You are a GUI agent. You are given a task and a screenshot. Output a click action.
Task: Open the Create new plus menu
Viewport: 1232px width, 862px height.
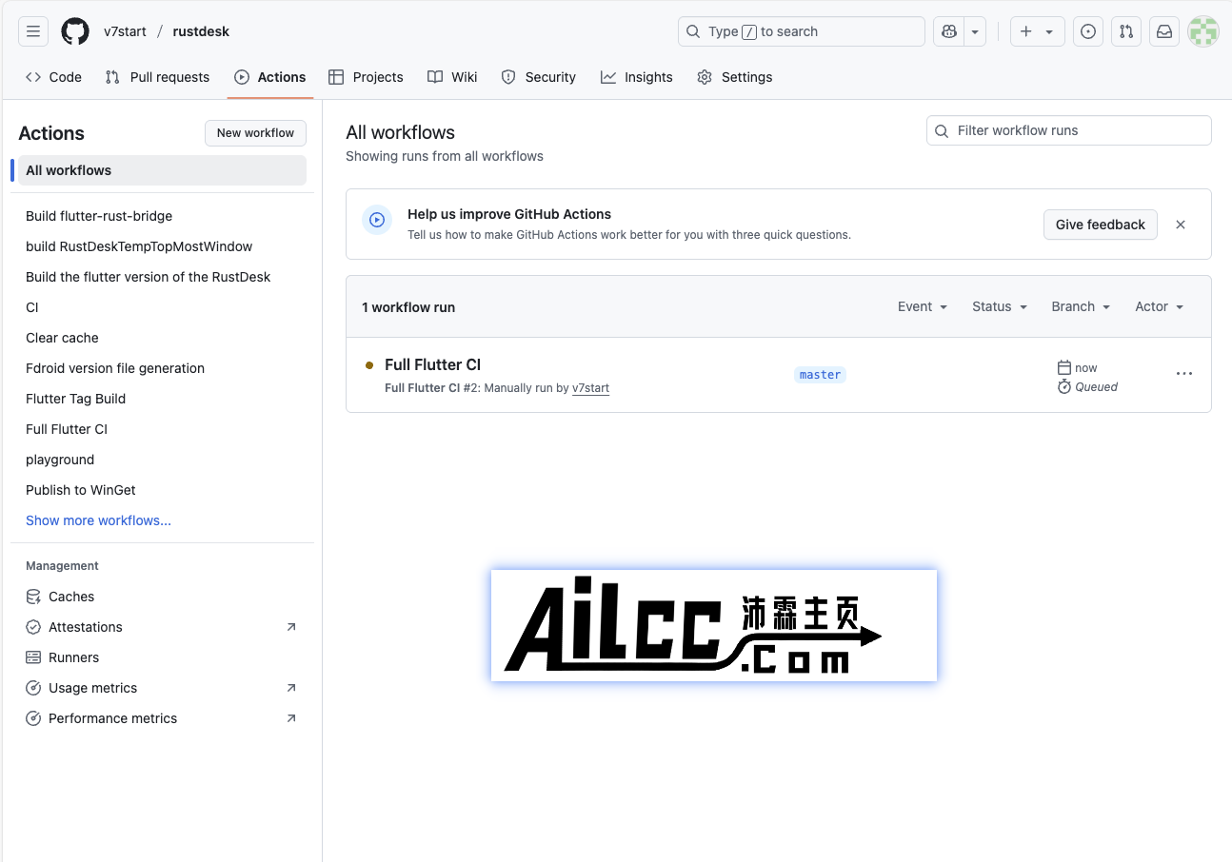coord(1037,31)
